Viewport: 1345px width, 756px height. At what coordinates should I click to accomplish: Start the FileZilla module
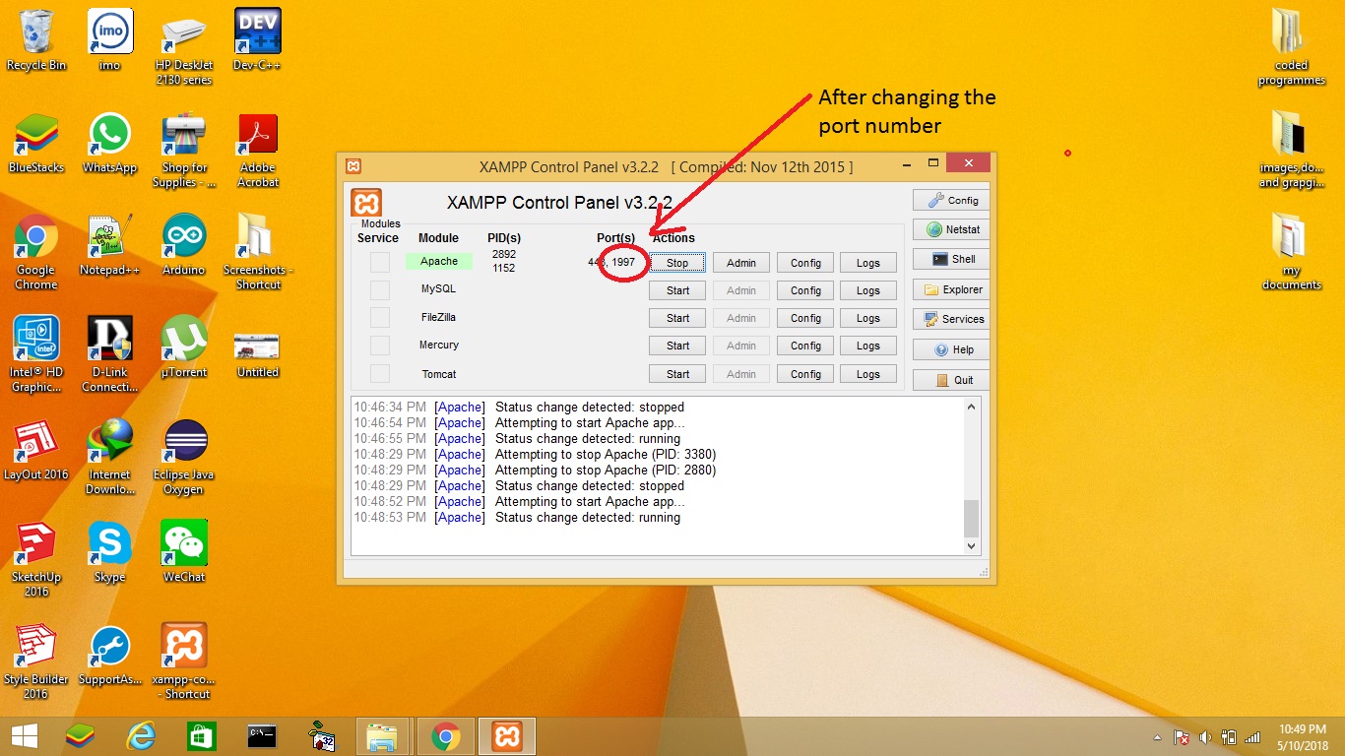(677, 318)
